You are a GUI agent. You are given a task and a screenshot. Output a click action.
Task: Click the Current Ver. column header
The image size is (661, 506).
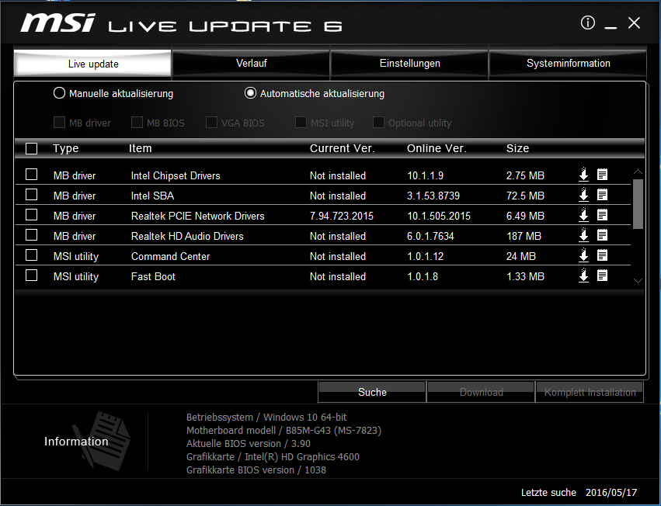[x=342, y=148]
